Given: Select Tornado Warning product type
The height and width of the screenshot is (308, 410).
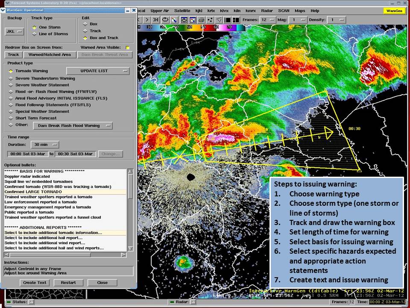Looking at the screenshot, I should pos(11,71).
